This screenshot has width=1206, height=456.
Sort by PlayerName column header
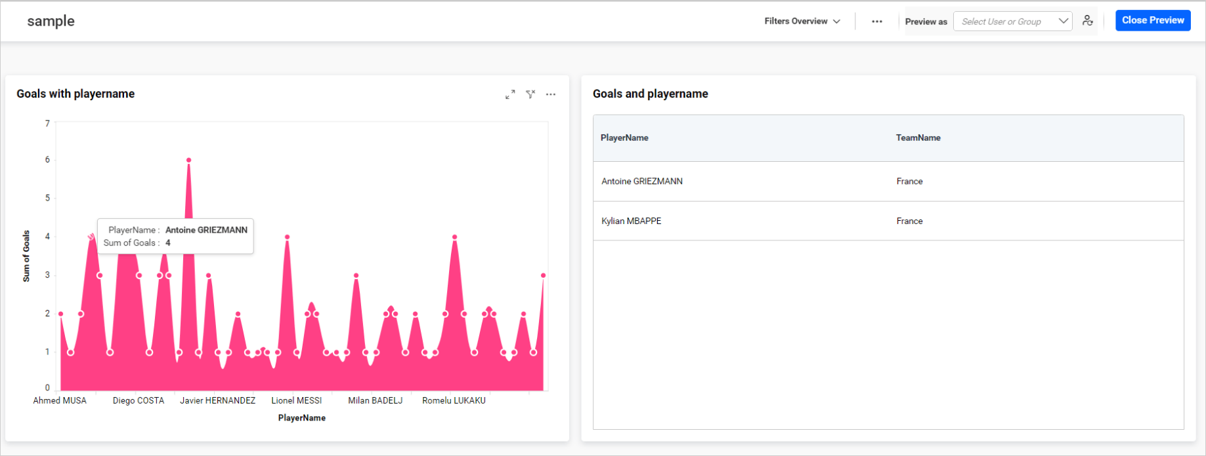[624, 138]
